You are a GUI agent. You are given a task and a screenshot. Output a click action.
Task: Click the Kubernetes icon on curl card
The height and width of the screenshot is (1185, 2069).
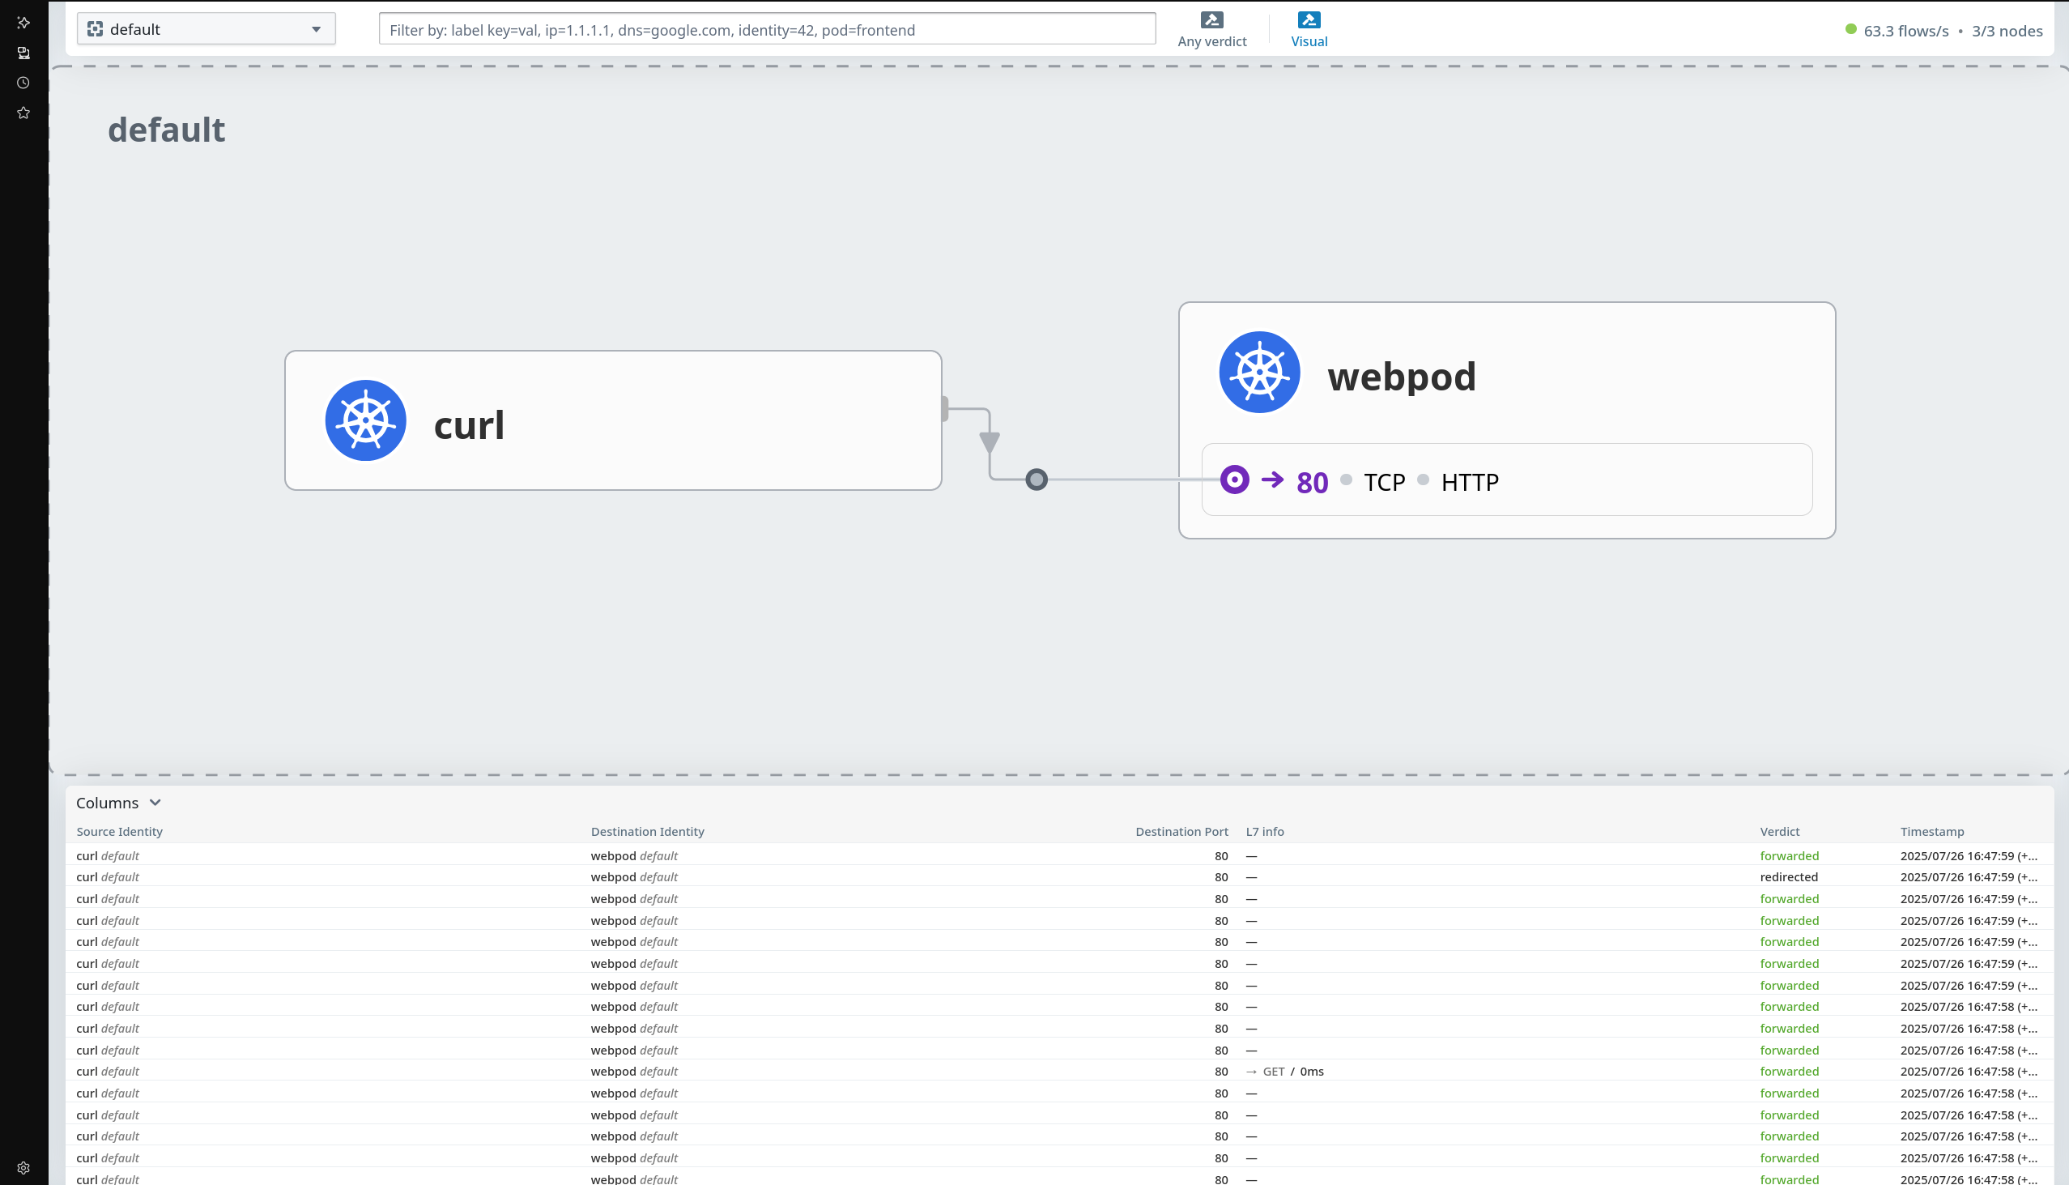tap(365, 420)
